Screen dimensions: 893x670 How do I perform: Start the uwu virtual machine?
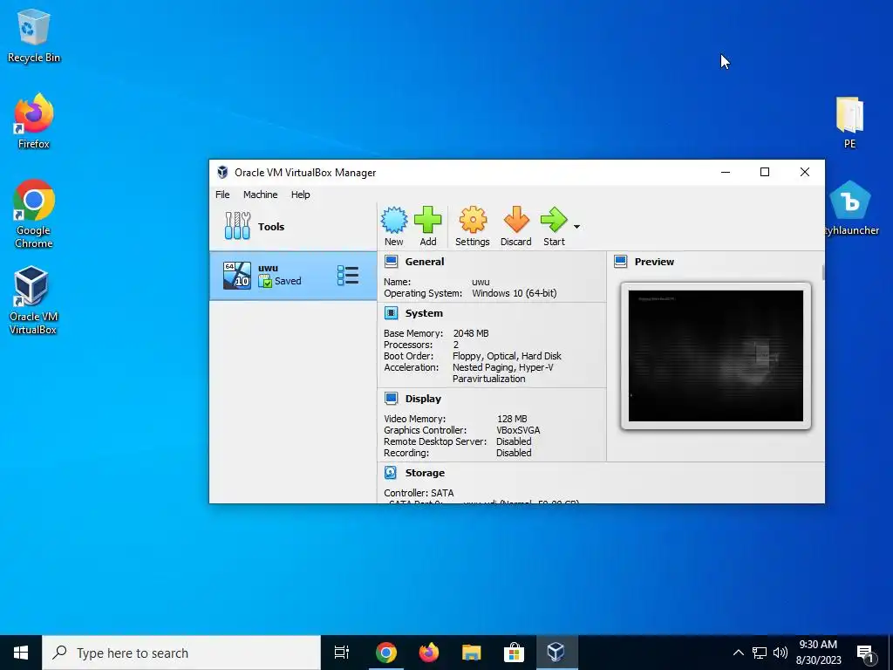pyautogui.click(x=554, y=226)
